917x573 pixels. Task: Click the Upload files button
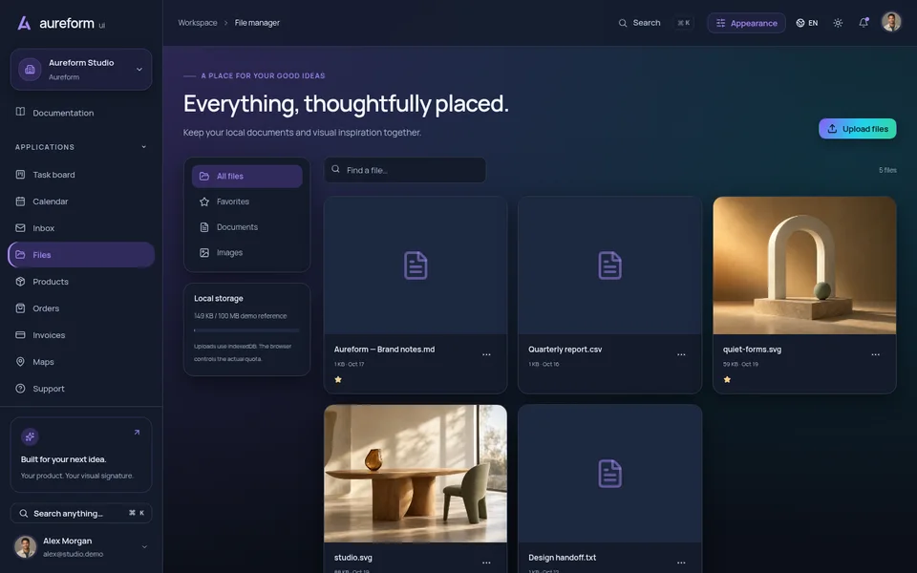(858, 129)
